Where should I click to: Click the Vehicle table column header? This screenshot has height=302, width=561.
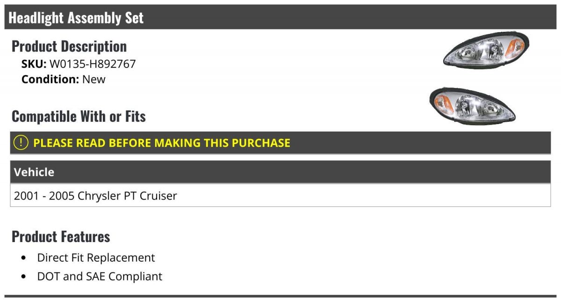pyautogui.click(x=280, y=172)
